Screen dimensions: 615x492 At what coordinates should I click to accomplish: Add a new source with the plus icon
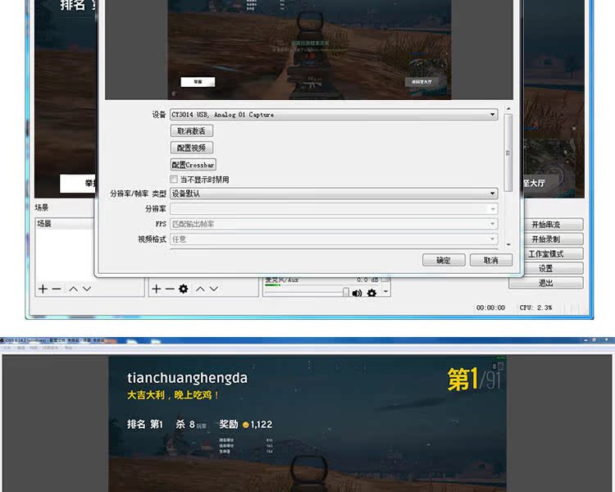156,289
